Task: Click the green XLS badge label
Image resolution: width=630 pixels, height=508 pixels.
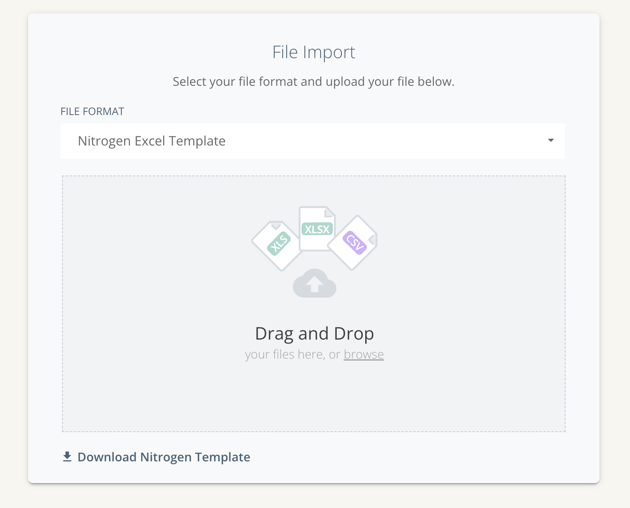Action: (279, 243)
